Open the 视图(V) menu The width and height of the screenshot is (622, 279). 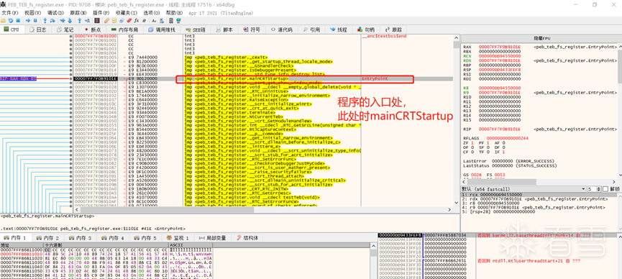click(33, 13)
